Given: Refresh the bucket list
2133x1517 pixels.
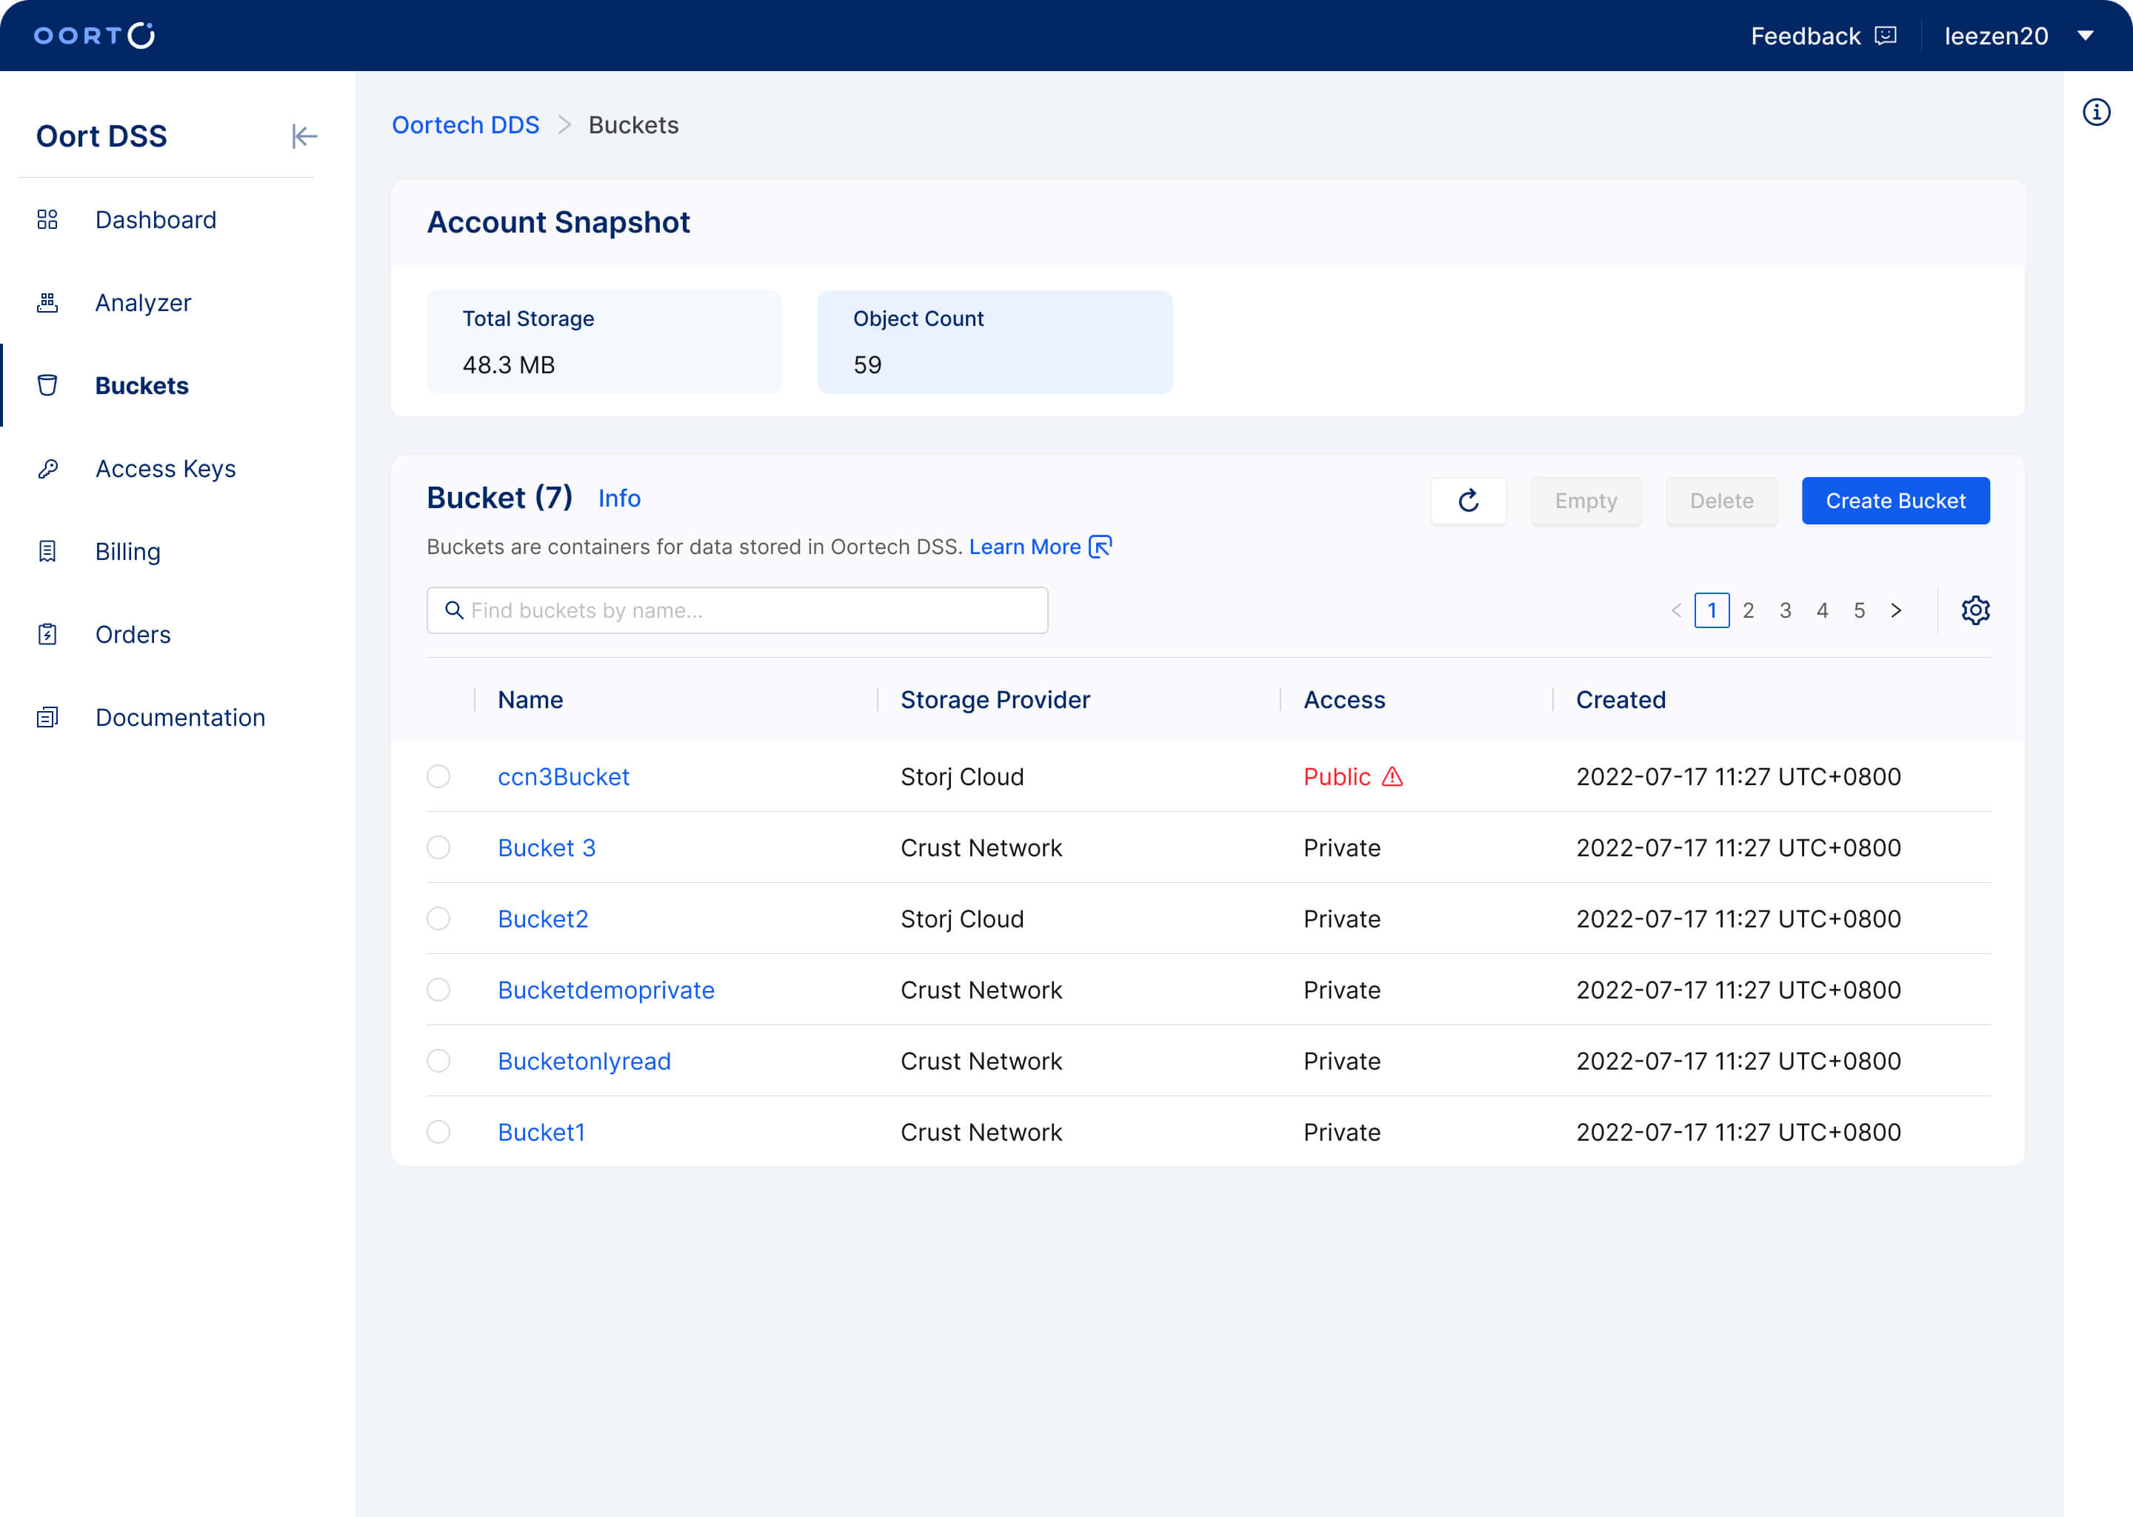Looking at the screenshot, I should point(1468,501).
